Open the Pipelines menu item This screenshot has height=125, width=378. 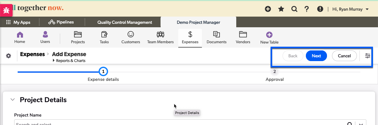pos(61,22)
